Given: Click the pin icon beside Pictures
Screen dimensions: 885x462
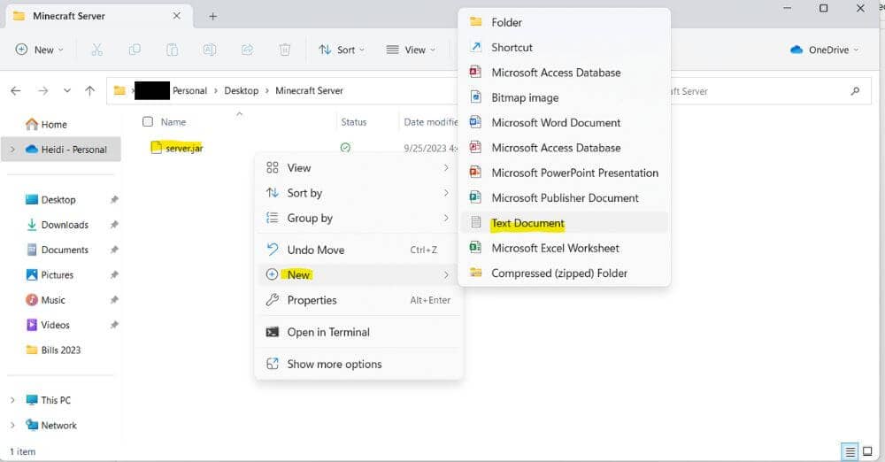Looking at the screenshot, I should coord(114,274).
